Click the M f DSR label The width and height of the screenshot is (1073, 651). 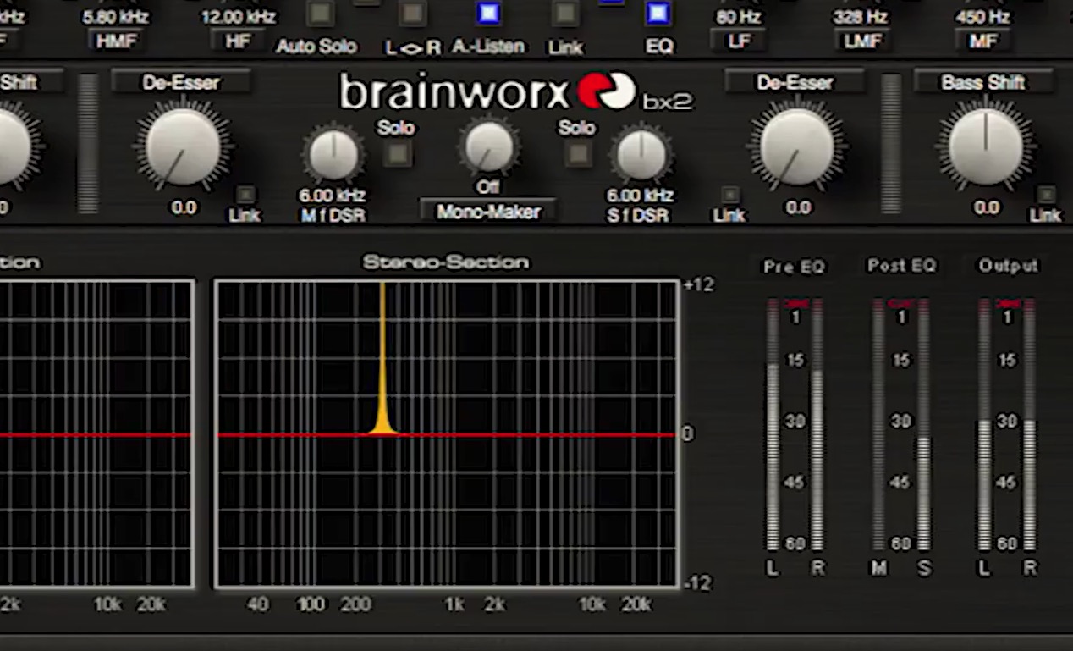click(333, 215)
